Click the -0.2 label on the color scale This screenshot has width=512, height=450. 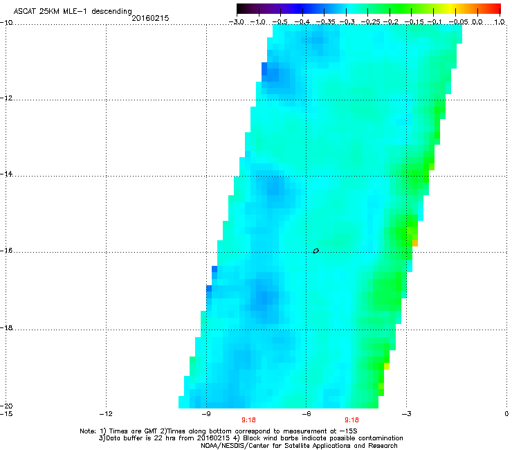pyautogui.click(x=390, y=22)
